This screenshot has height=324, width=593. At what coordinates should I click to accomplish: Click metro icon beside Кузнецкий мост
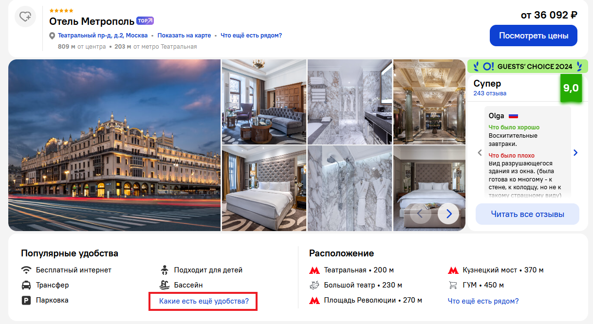453,270
